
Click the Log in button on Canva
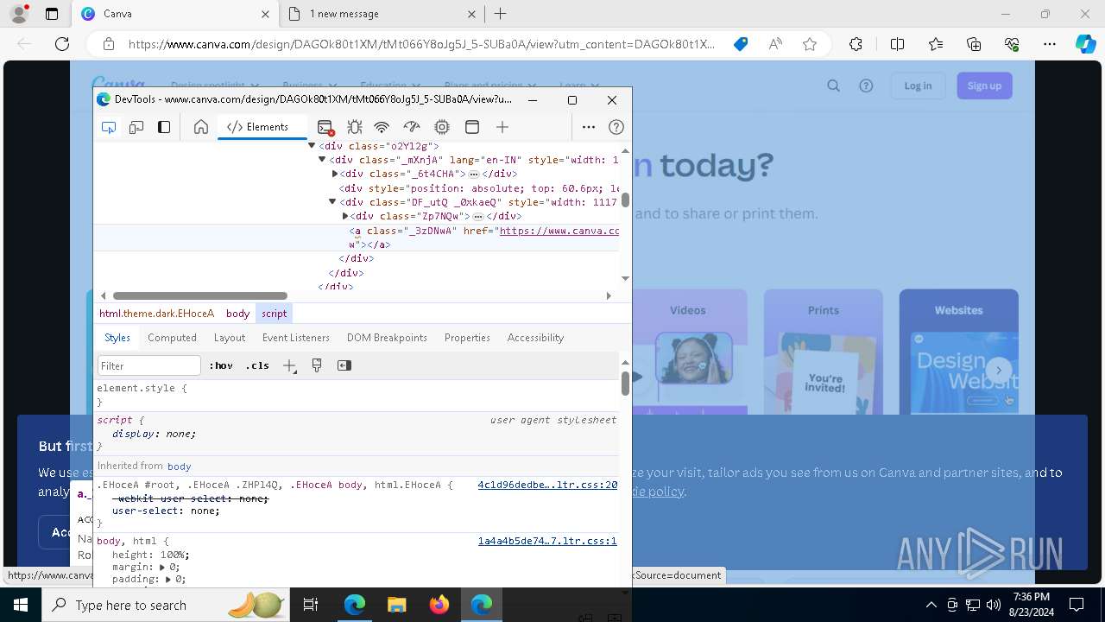pyautogui.click(x=918, y=86)
